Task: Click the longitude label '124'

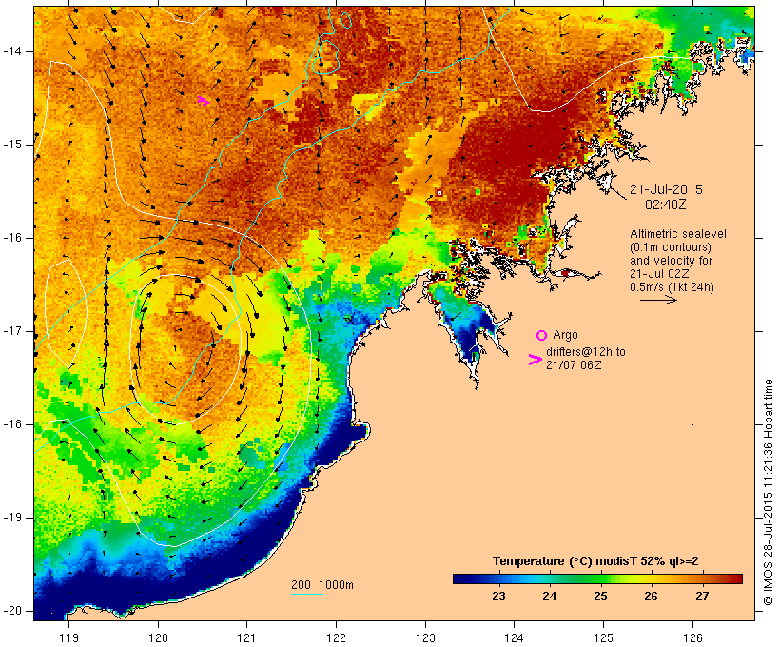Action: (x=514, y=637)
